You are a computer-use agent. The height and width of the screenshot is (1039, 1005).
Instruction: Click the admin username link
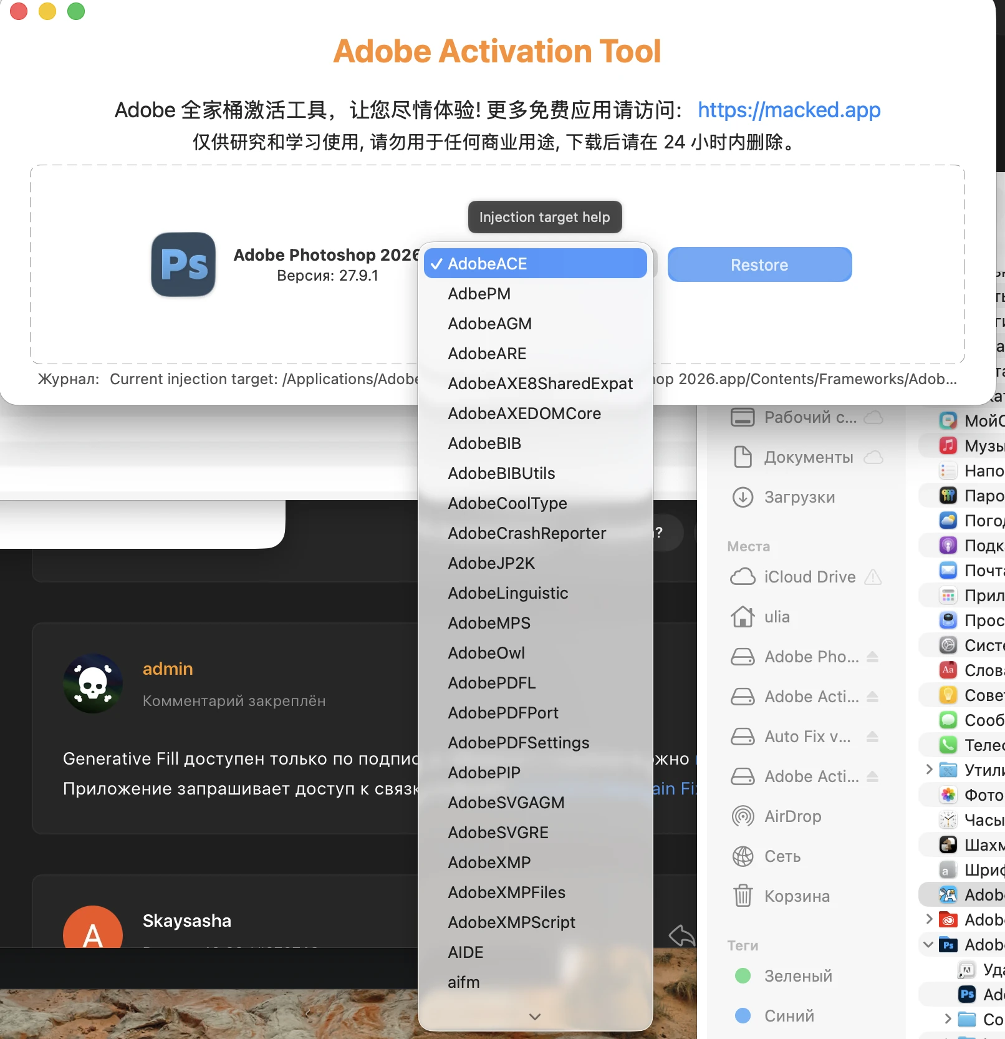pyautogui.click(x=168, y=669)
